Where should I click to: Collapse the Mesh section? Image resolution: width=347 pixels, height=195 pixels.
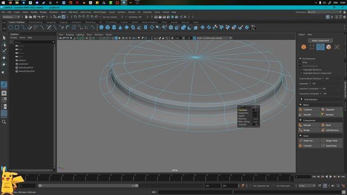300,105
